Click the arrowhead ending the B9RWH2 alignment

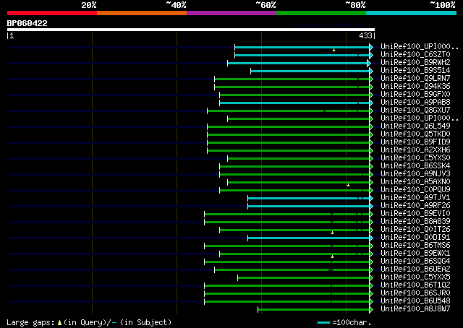click(369, 63)
